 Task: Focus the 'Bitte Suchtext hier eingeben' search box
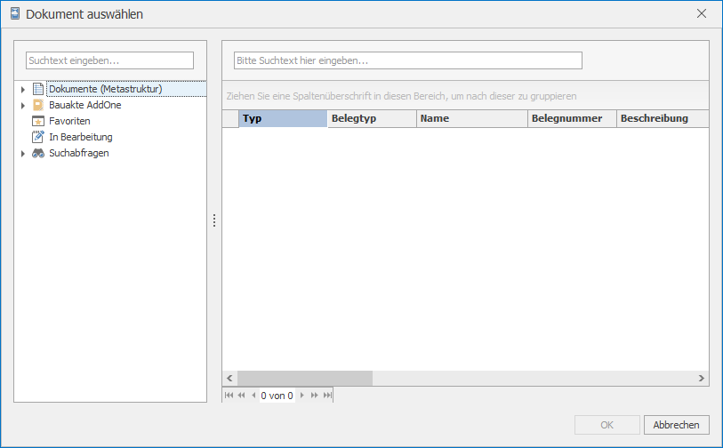(407, 60)
